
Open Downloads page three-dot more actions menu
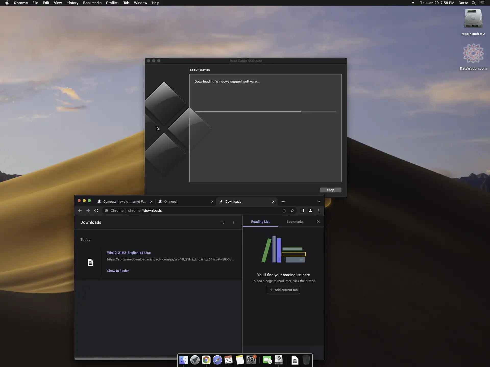[x=234, y=222]
